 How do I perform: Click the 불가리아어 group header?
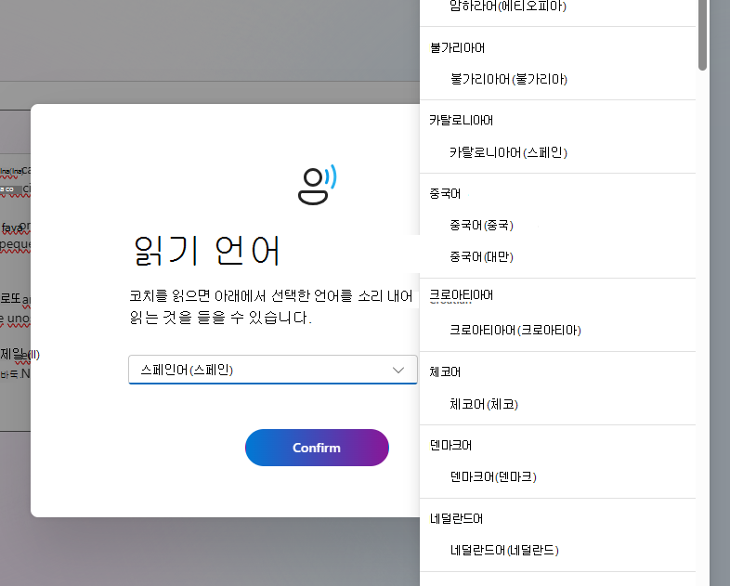[x=457, y=47]
